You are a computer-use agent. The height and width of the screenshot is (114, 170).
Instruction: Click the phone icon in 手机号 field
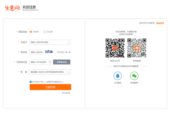tap(68, 42)
